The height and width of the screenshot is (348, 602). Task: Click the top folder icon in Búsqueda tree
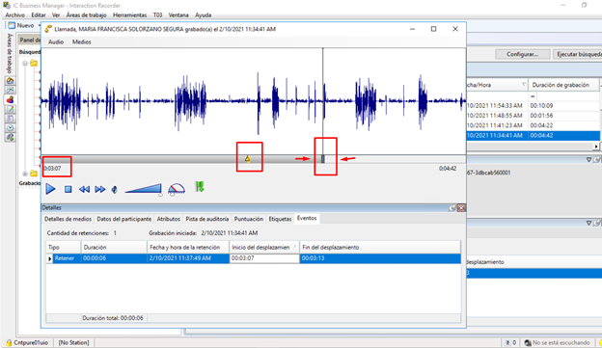tap(34, 63)
